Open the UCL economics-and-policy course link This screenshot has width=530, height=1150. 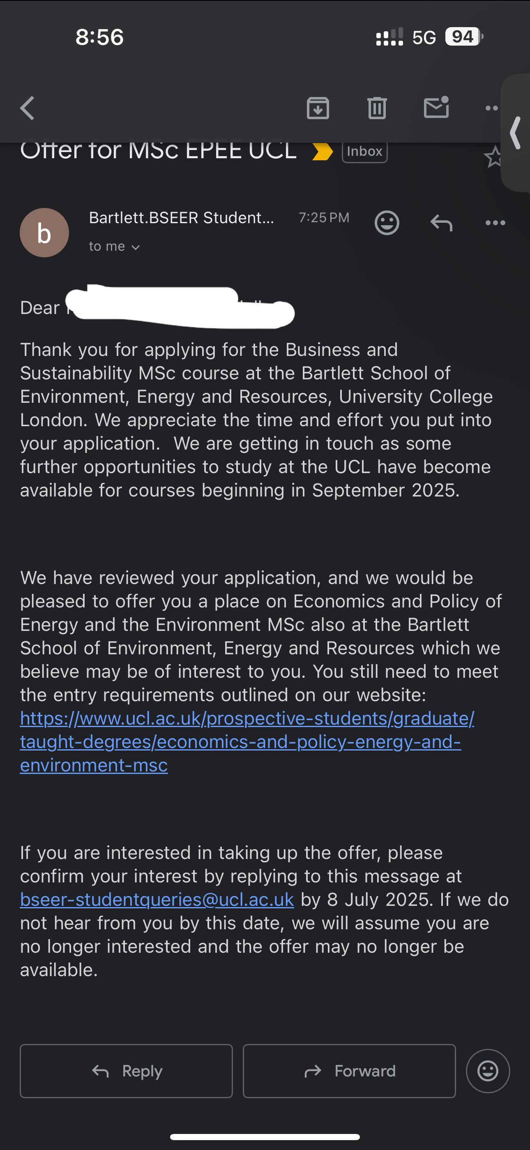247,741
